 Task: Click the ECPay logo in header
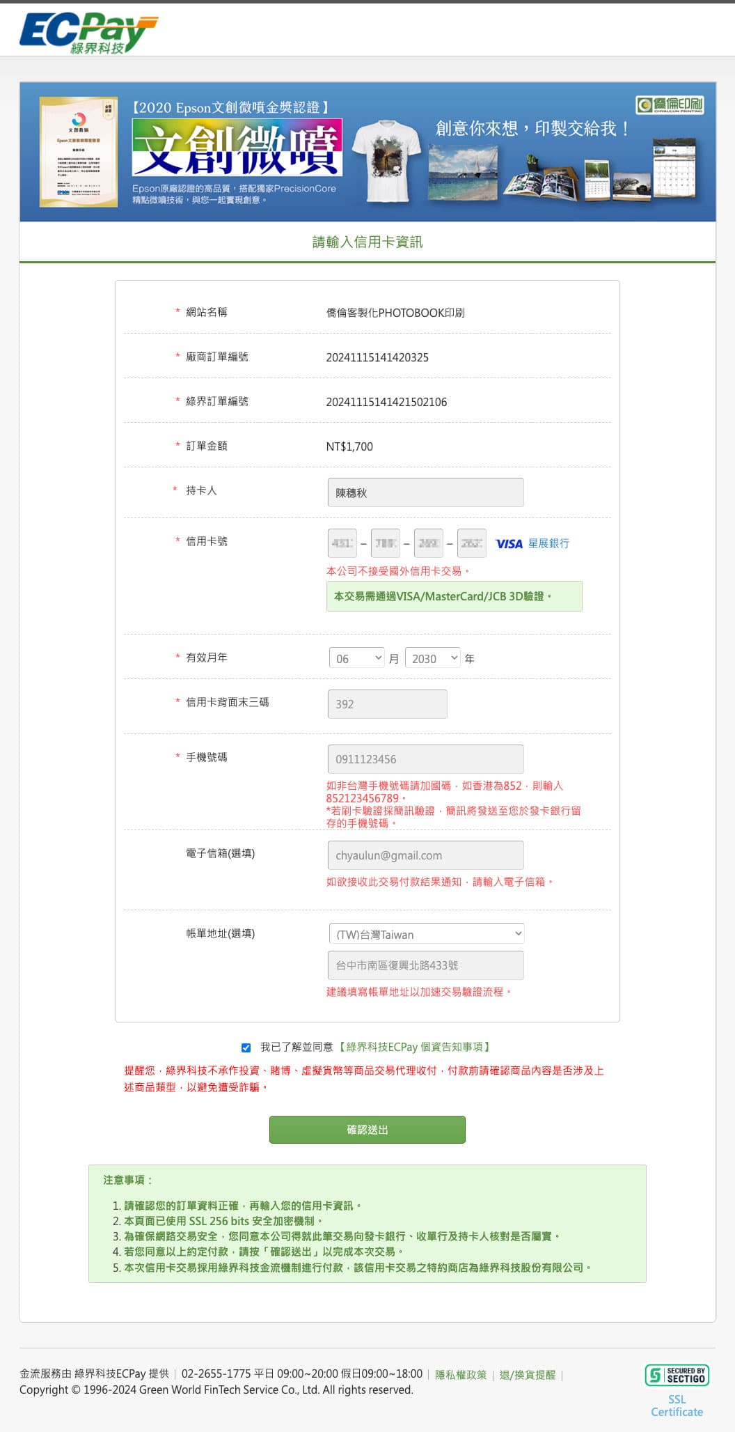tap(88, 33)
